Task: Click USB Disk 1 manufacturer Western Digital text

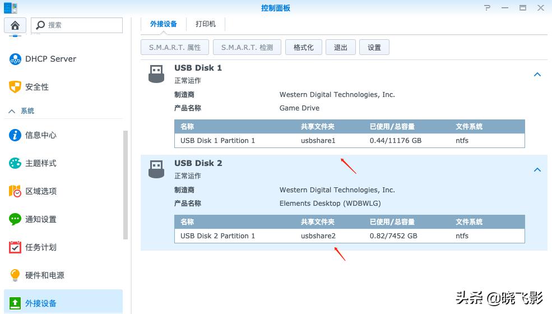Action: (337, 94)
